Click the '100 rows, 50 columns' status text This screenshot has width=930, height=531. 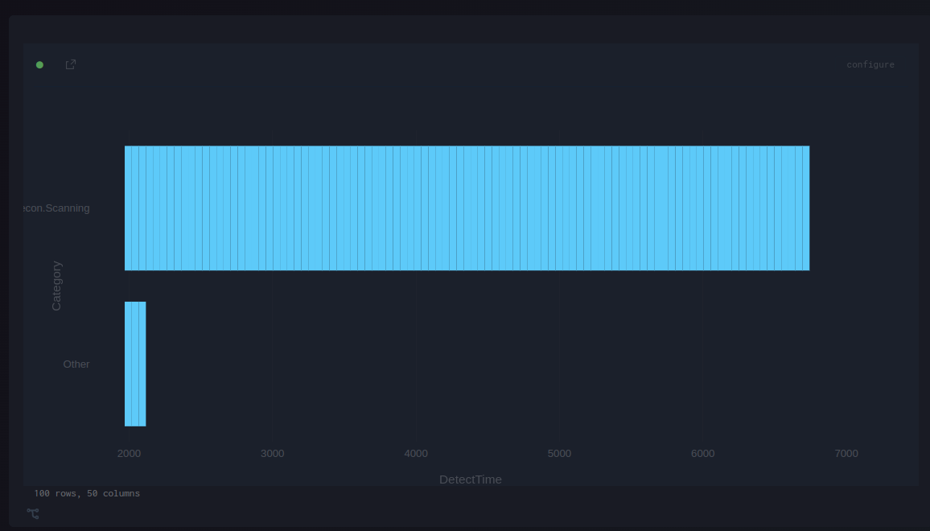click(87, 494)
